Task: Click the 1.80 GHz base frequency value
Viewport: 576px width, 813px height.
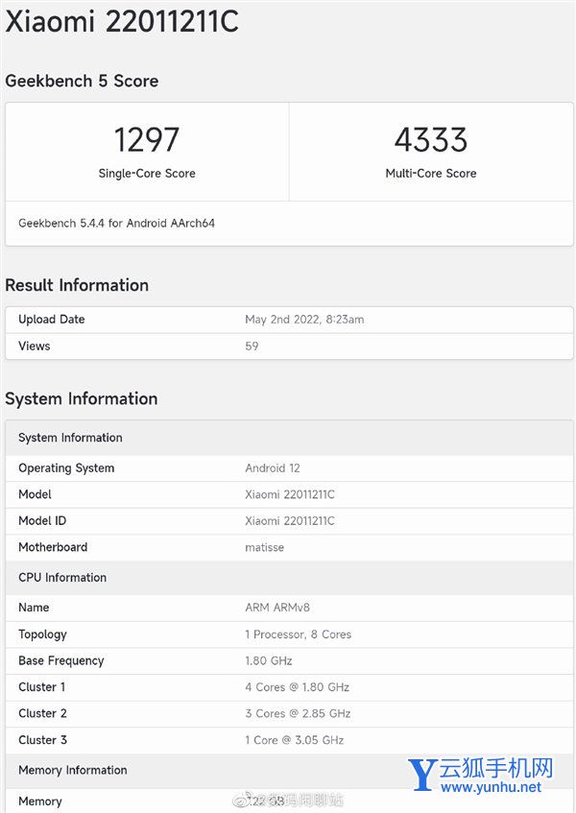Action: click(x=269, y=660)
